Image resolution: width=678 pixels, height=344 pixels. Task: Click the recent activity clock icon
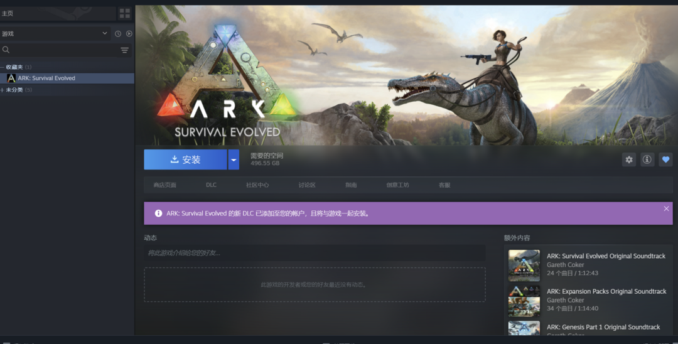pos(117,34)
